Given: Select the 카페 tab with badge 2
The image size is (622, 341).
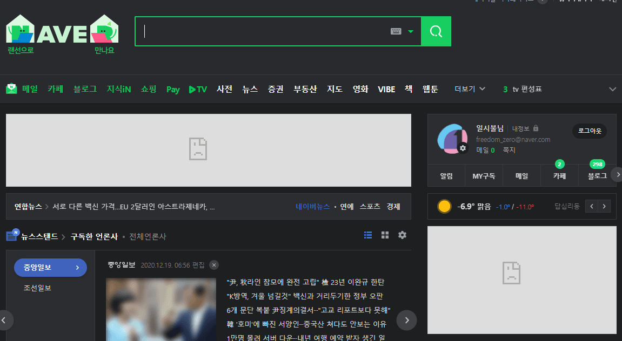Looking at the screenshot, I should click(559, 176).
